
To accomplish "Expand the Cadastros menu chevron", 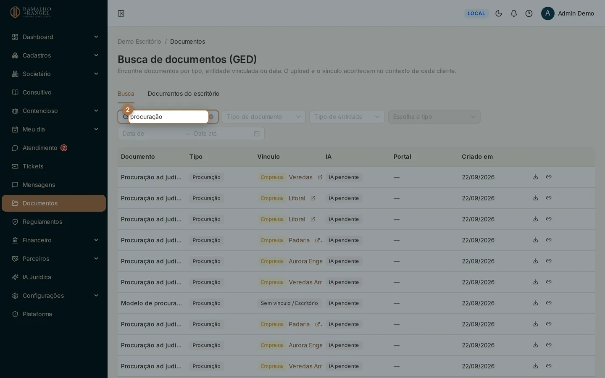I will pos(96,55).
